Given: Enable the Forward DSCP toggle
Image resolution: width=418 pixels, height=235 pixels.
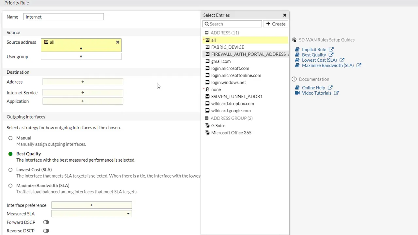Looking at the screenshot, I should 46,222.
